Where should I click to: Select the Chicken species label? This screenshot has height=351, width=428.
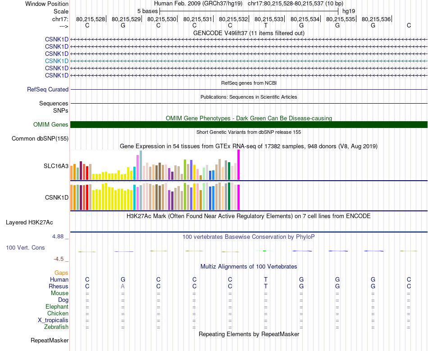[x=58, y=313]
